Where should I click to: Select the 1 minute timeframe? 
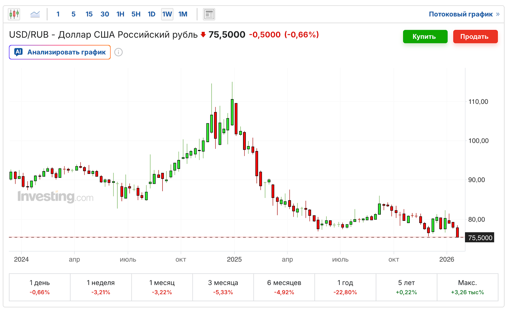58,14
